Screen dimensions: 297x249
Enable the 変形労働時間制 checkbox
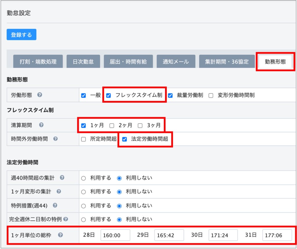click(211, 95)
